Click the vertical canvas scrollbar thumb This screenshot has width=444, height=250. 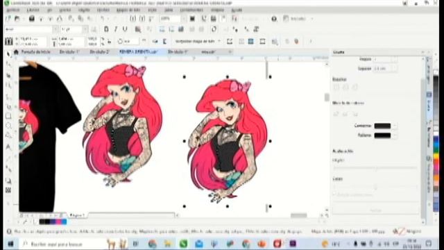[327, 97]
